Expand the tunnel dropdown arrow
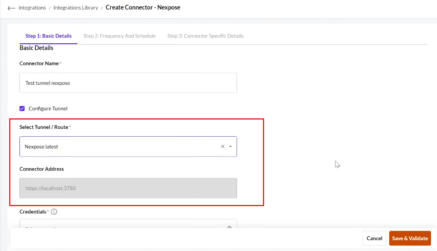Image resolution: width=437 pixels, height=251 pixels. (x=230, y=147)
